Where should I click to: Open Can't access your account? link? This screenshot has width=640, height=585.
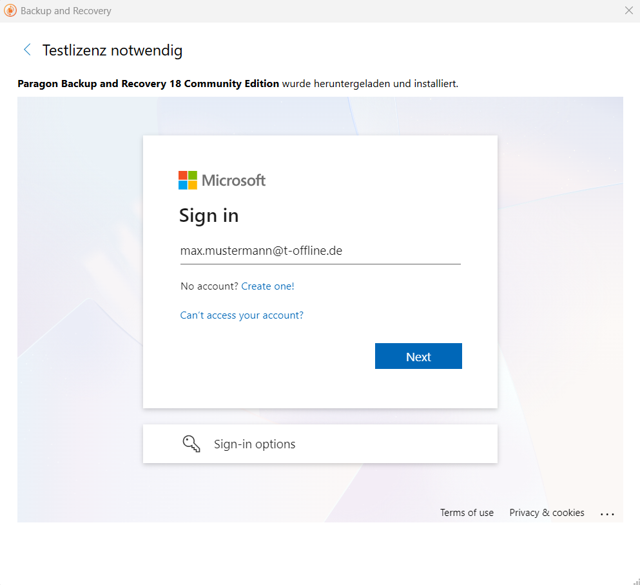tap(242, 315)
